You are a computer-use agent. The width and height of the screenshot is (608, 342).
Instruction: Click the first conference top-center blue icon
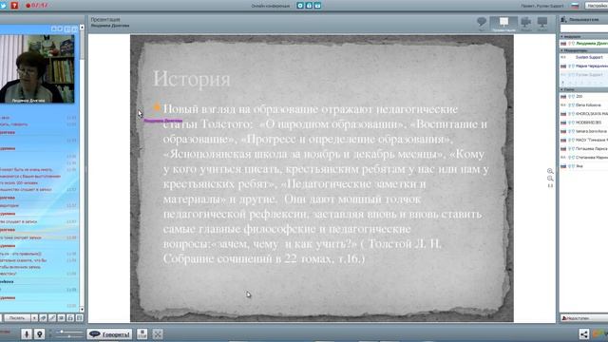[300, 6]
